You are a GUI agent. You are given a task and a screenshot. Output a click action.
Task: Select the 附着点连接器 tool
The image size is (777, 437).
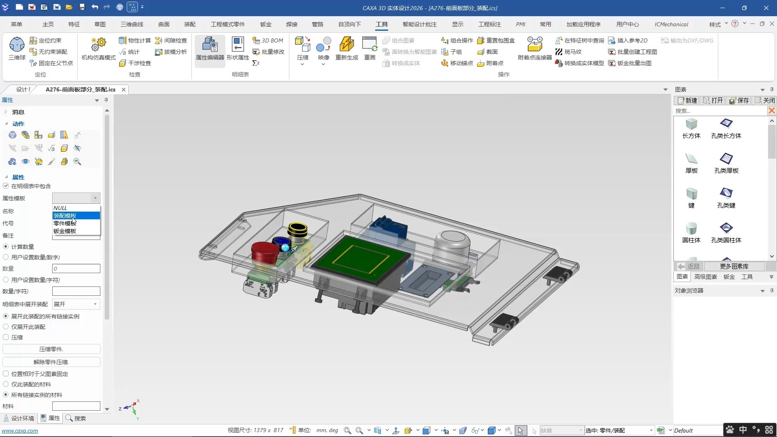(x=535, y=45)
